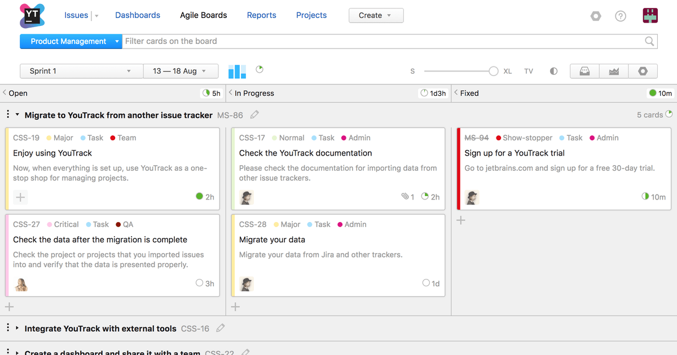
Task: Open the board settings with the gear icon
Action: point(643,71)
